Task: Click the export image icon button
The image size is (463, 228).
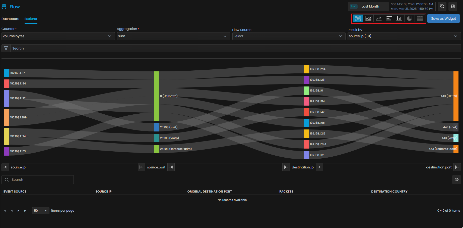Action: click(453, 6)
